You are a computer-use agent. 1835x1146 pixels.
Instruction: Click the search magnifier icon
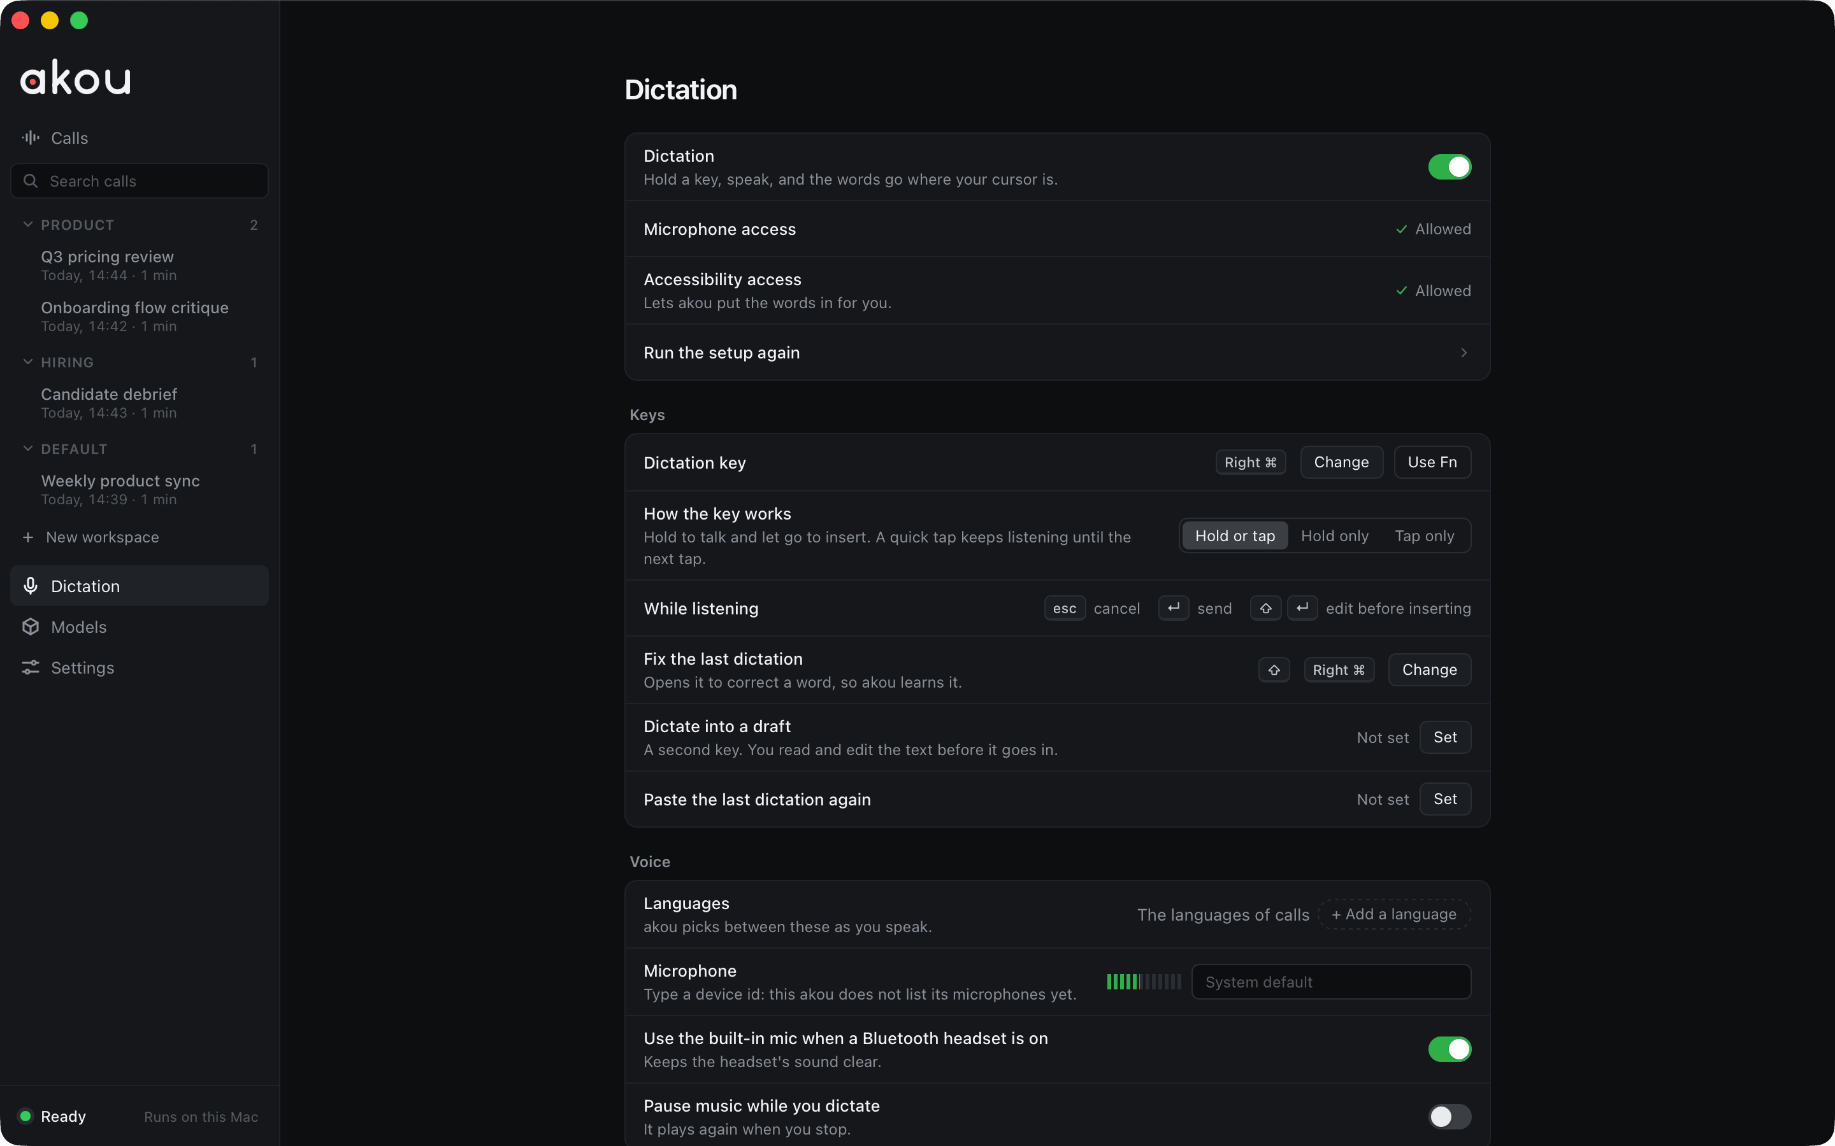point(31,181)
